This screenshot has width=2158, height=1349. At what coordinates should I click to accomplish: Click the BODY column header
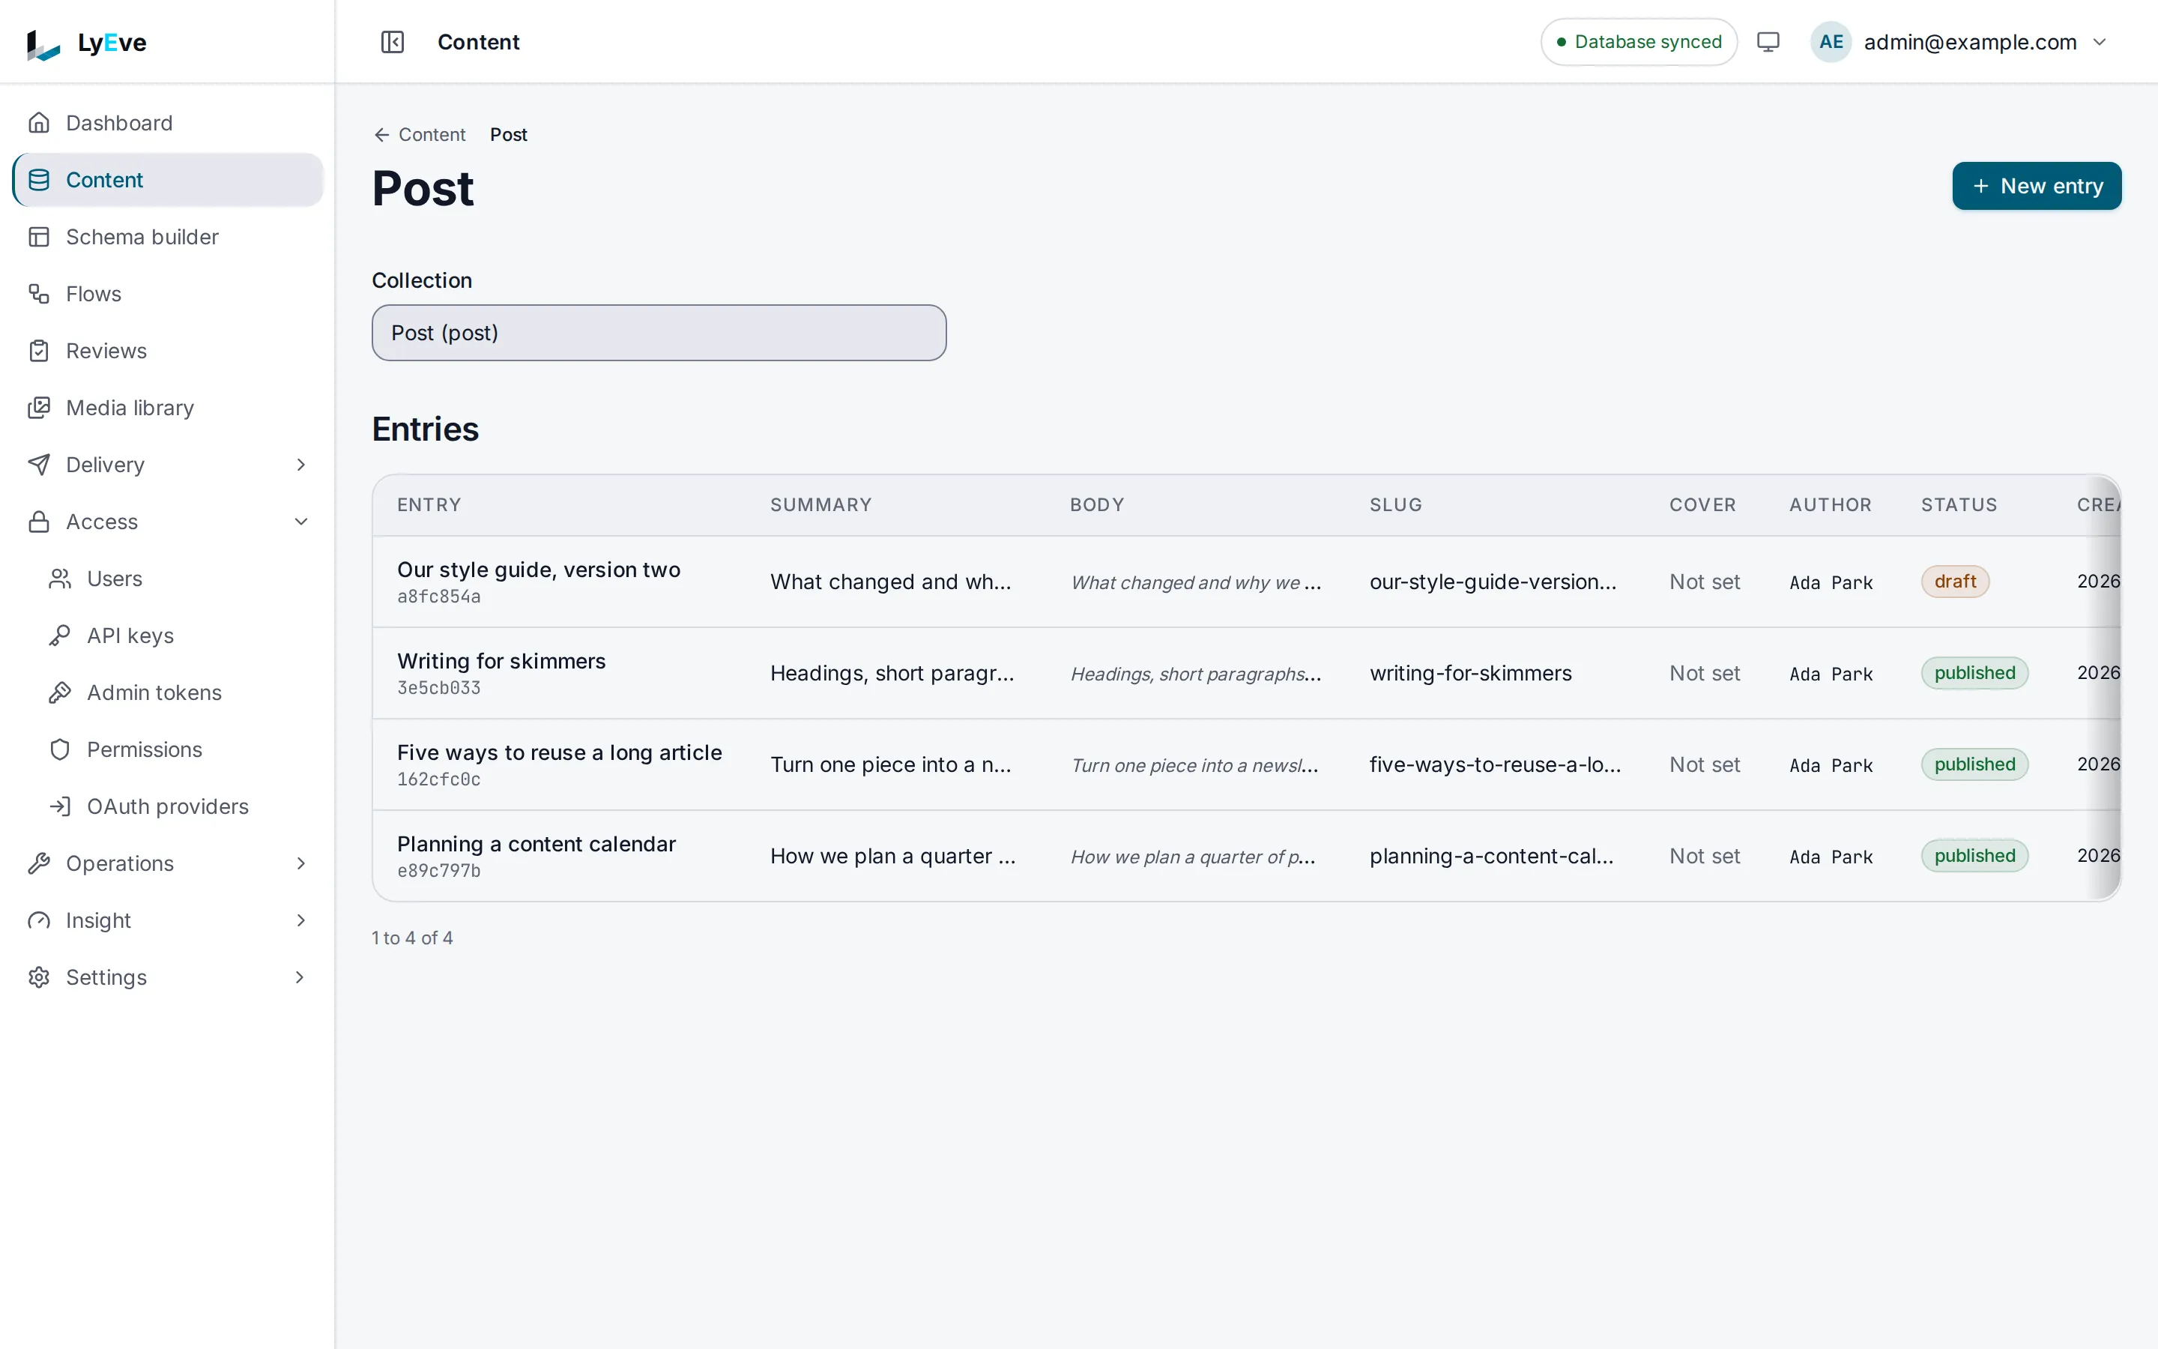(x=1097, y=505)
